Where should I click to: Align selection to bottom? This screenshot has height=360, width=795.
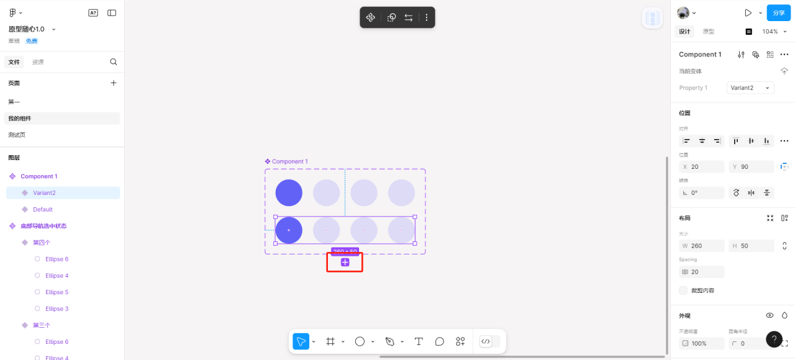pyautogui.click(x=767, y=141)
